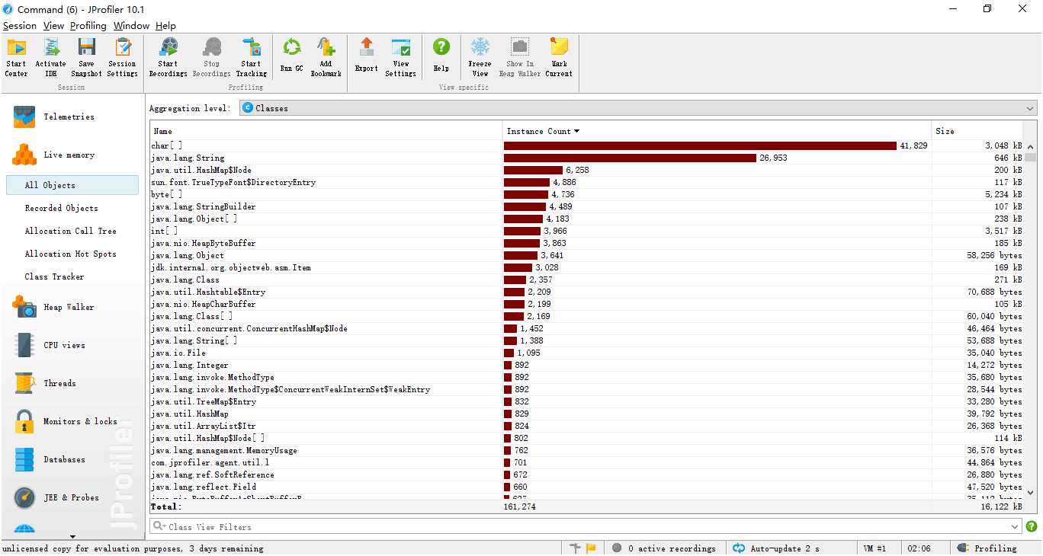
Task: Select the java.nio.HeapByteBuffer row
Action: coord(587,243)
